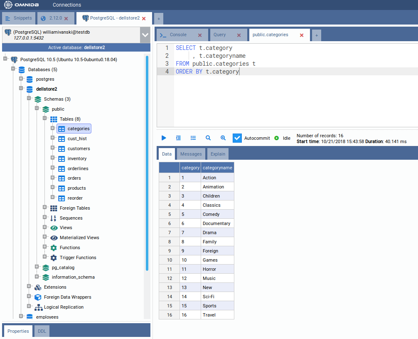418x339 pixels.
Task: Expand the postgres database node
Action: [21, 79]
